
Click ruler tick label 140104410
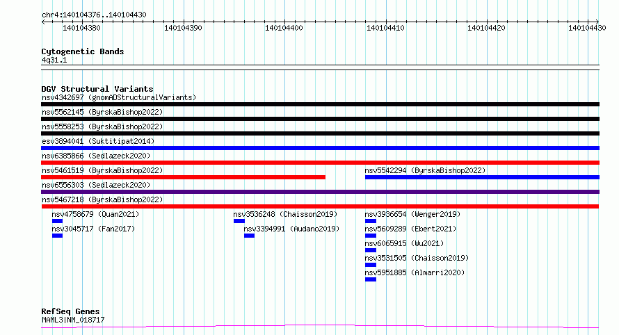coord(386,28)
